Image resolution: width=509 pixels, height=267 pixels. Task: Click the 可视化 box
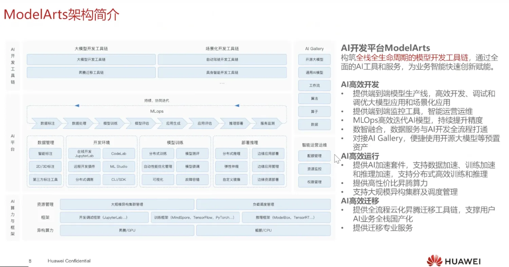[x=158, y=179]
